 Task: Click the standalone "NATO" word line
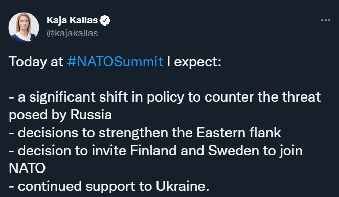(x=27, y=168)
